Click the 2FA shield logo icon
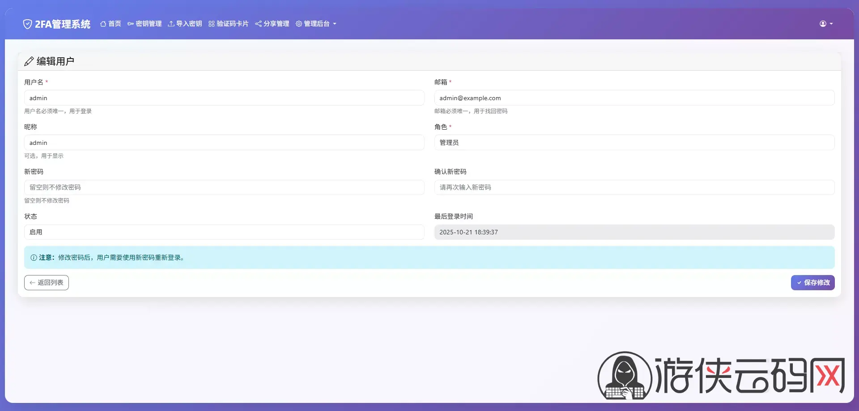The width and height of the screenshot is (859, 411). pyautogui.click(x=27, y=24)
